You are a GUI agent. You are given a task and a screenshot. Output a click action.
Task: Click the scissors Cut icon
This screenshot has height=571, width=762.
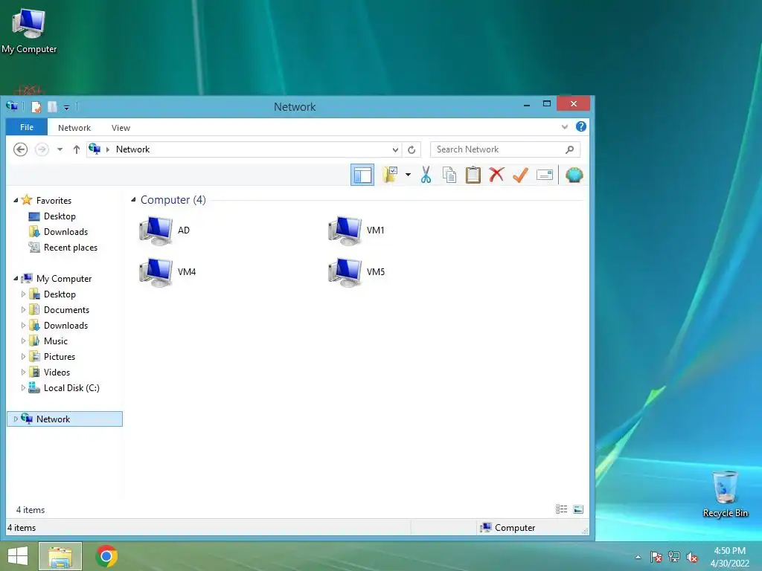click(x=426, y=175)
